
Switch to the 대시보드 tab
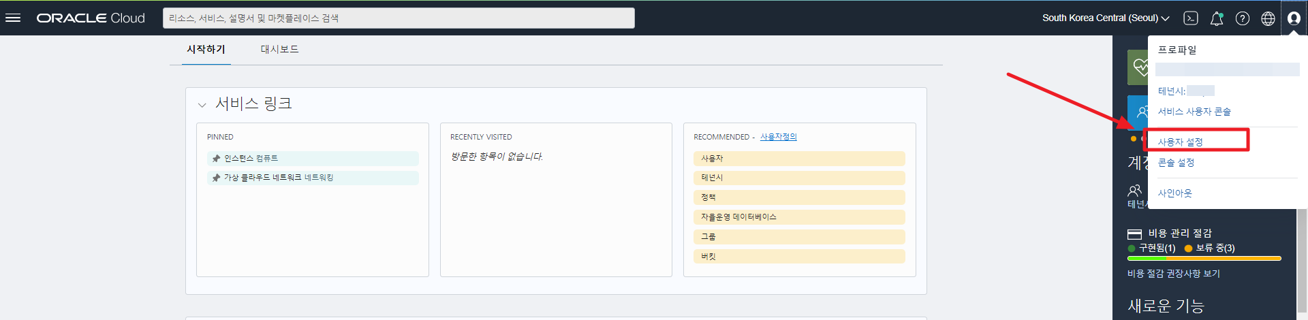[279, 50]
